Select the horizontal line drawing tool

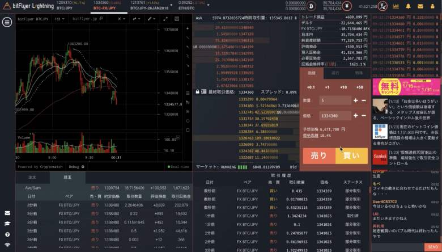click(188, 74)
